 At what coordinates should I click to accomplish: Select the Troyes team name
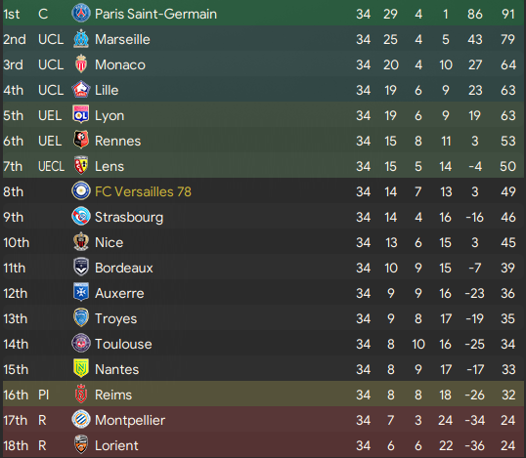pyautogui.click(x=115, y=318)
